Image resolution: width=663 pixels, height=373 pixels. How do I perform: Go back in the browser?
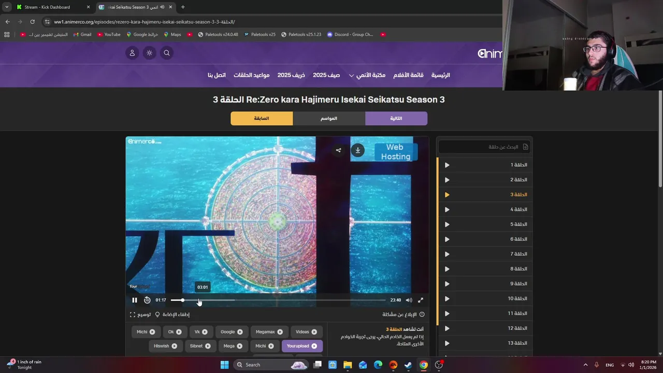point(7,22)
